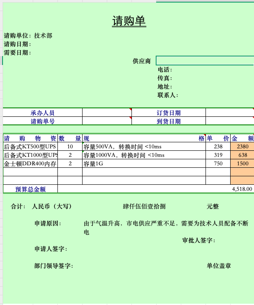Select the 请购单位 技术部 cell
Screen dimensions: 254x305
(x=28, y=36)
